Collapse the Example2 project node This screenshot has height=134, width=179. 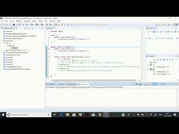[2, 41]
